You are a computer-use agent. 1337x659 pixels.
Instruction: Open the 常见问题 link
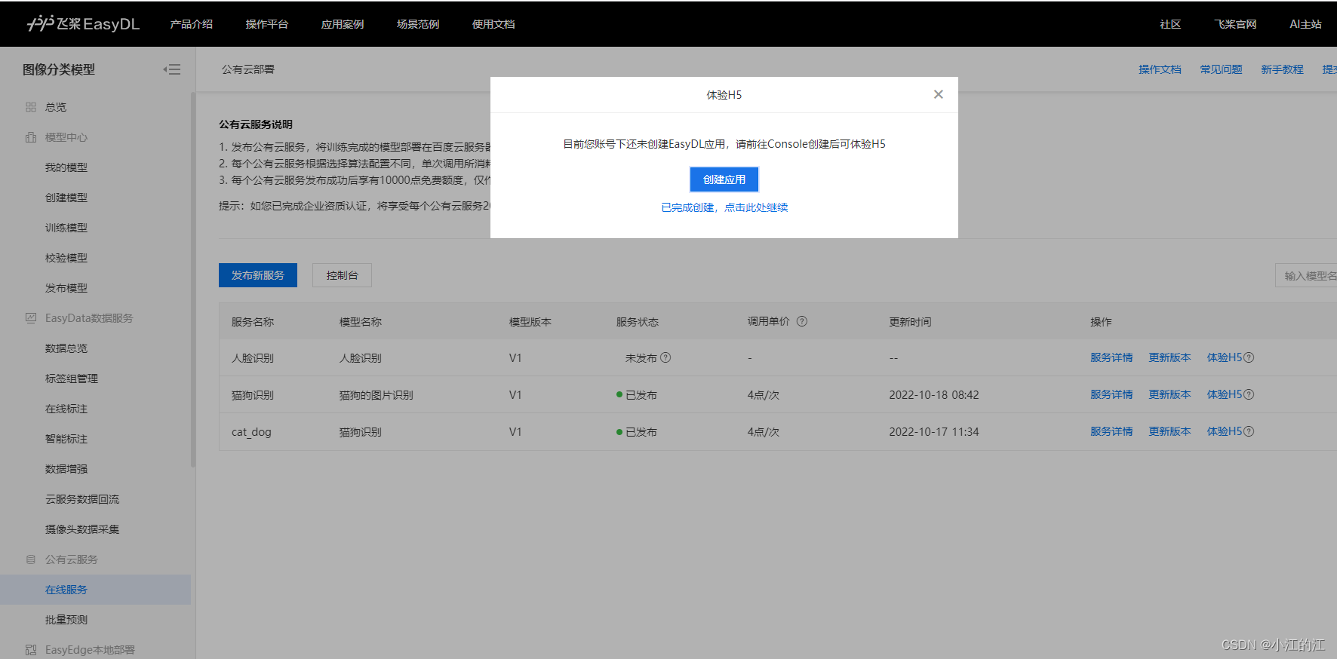(x=1221, y=69)
